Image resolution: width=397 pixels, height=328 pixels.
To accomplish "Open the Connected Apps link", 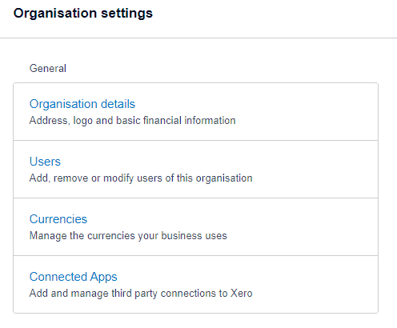I will point(74,277).
